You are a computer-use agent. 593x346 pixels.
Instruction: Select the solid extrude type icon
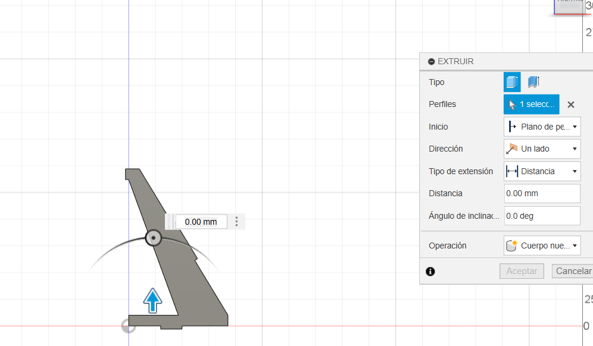pyautogui.click(x=512, y=82)
